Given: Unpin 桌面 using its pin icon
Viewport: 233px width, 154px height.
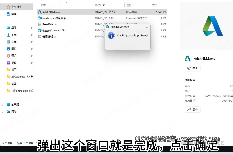Looking at the screenshot, I should click(31, 28).
